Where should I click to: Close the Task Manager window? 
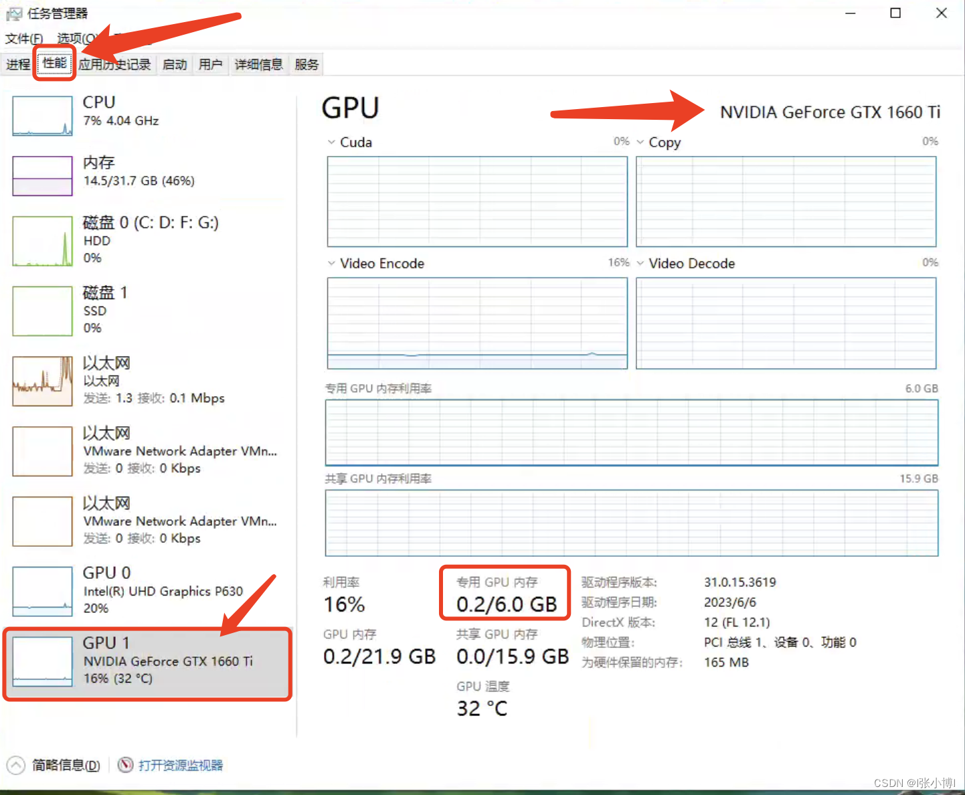942,13
